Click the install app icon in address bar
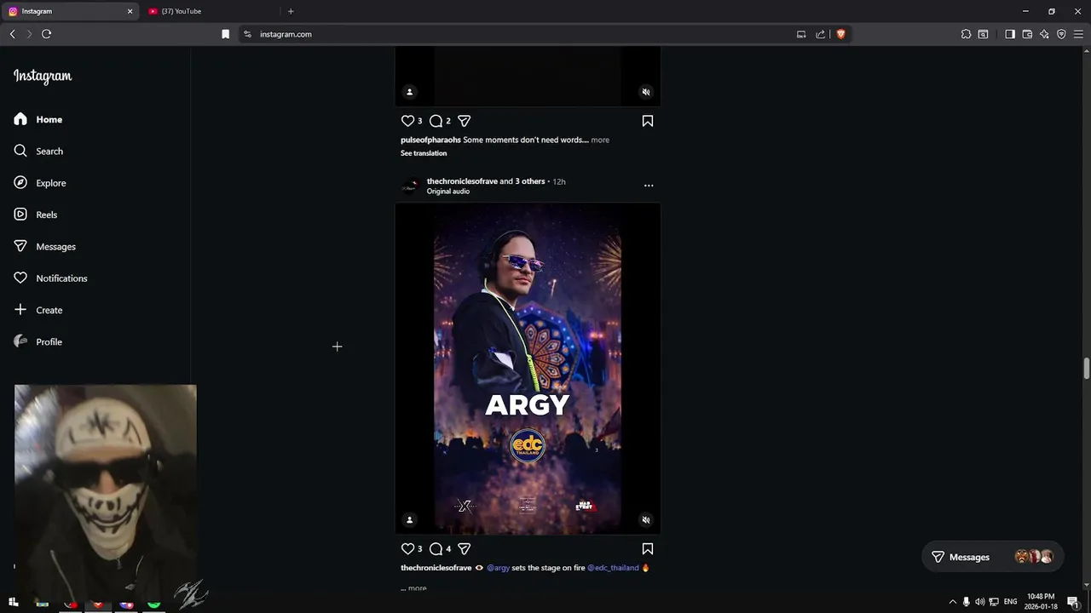This screenshot has width=1091, height=613. tap(801, 34)
